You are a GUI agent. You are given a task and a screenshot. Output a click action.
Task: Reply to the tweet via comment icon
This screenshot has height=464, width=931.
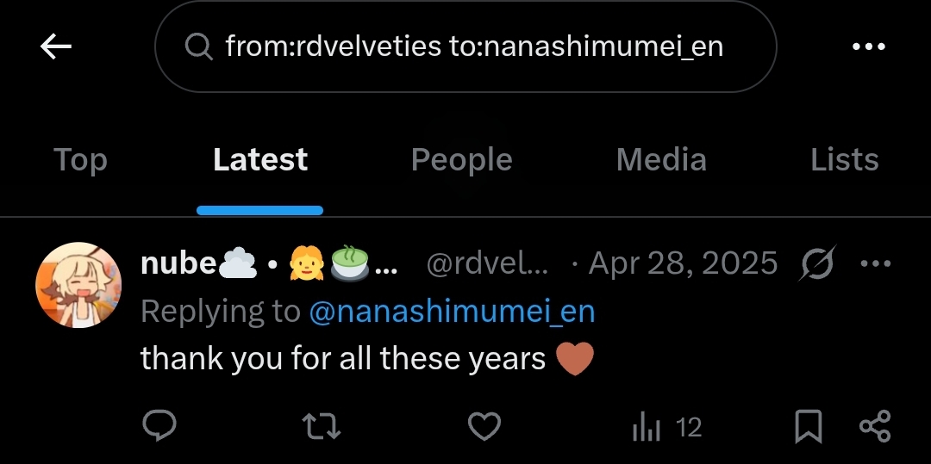(159, 426)
